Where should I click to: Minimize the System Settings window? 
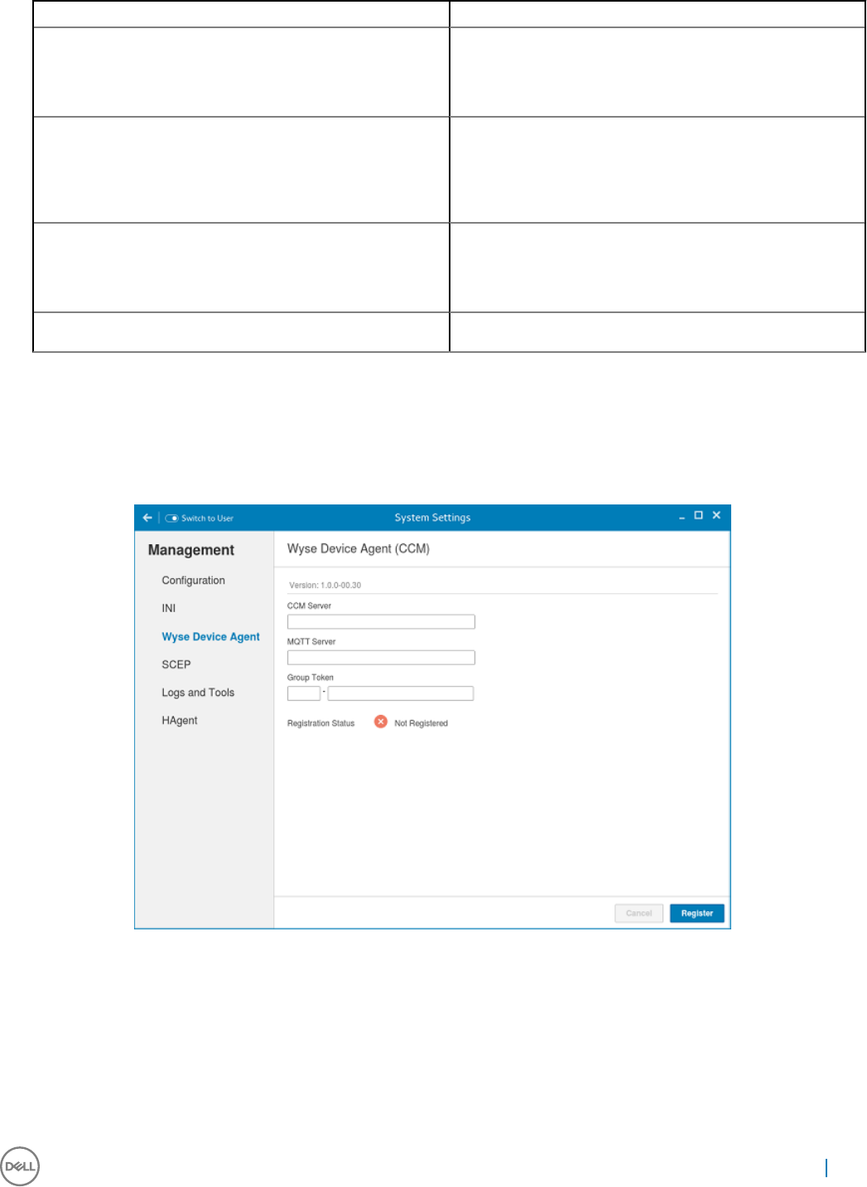682,517
